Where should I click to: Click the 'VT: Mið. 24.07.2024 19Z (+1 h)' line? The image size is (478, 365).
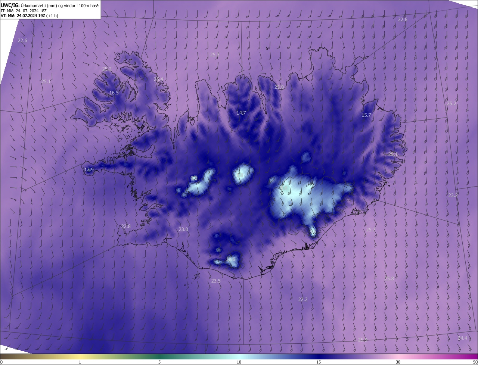30,16
